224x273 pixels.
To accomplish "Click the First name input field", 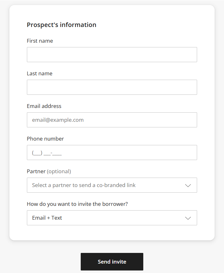I will (x=112, y=55).
